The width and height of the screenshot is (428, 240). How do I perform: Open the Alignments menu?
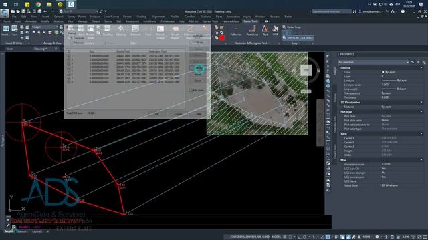158,17
